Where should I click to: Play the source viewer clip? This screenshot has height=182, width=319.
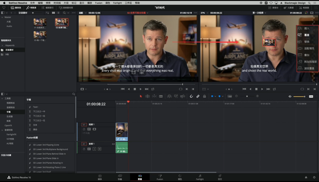click(x=141, y=89)
